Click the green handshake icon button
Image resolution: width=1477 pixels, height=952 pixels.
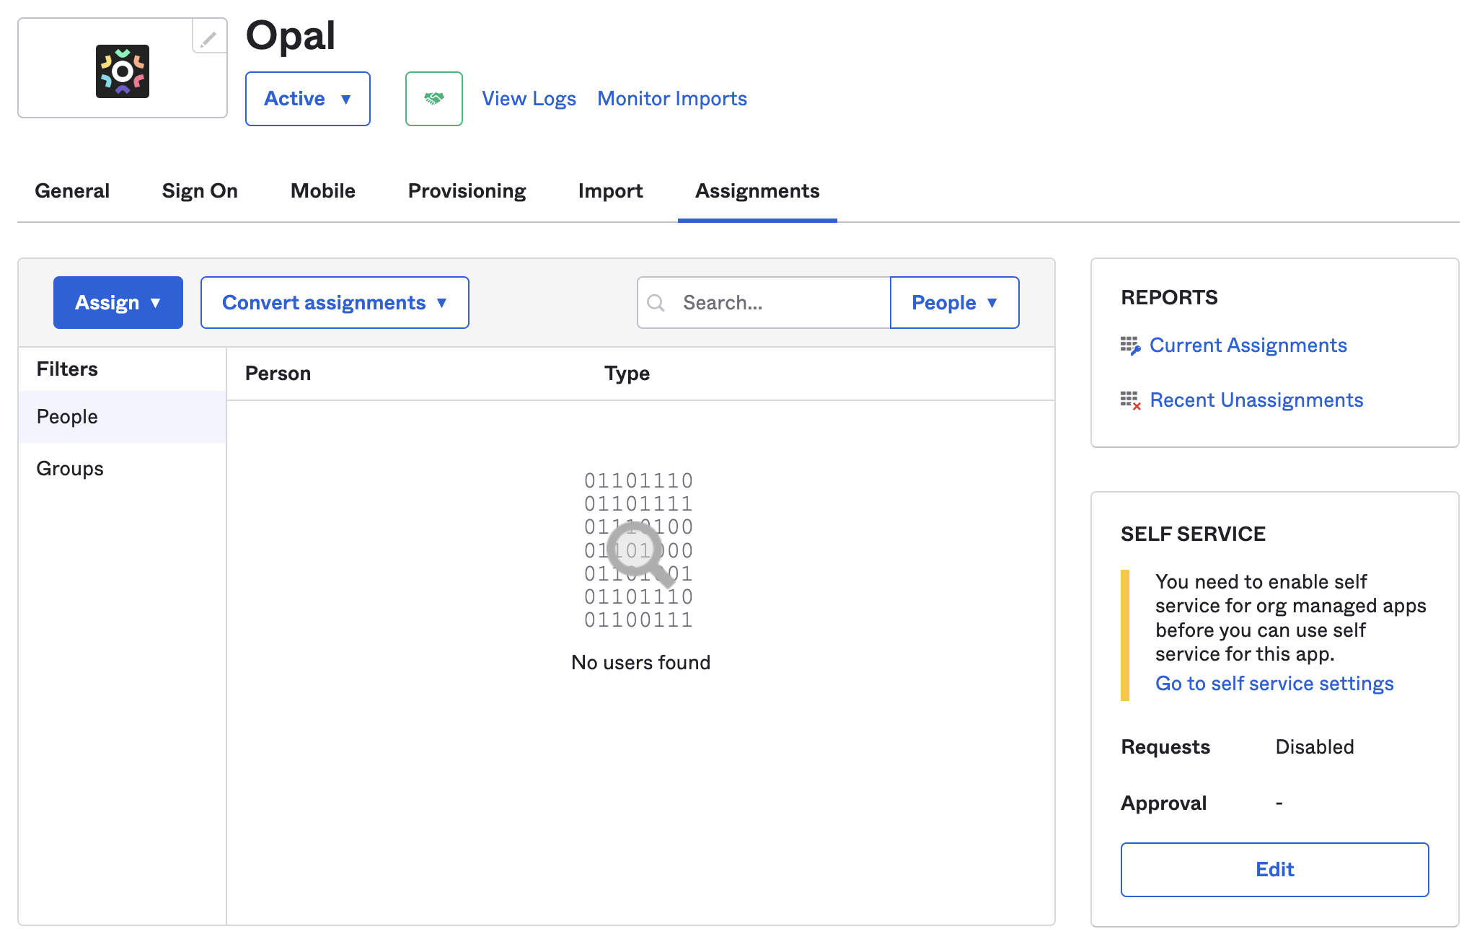click(433, 99)
